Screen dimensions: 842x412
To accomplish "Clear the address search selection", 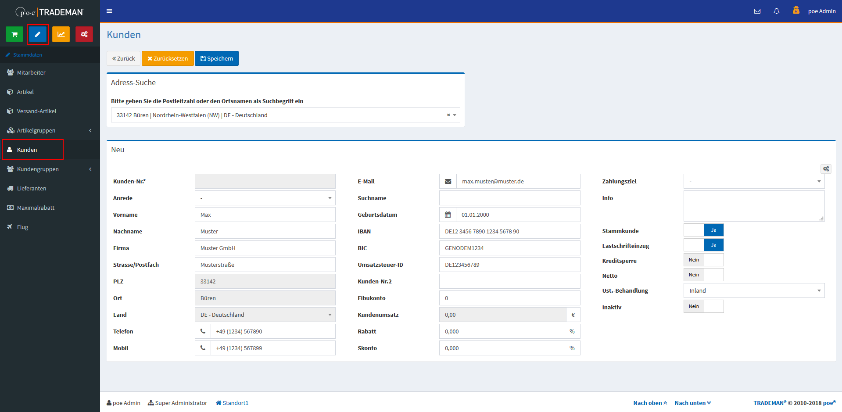I will 448,115.
